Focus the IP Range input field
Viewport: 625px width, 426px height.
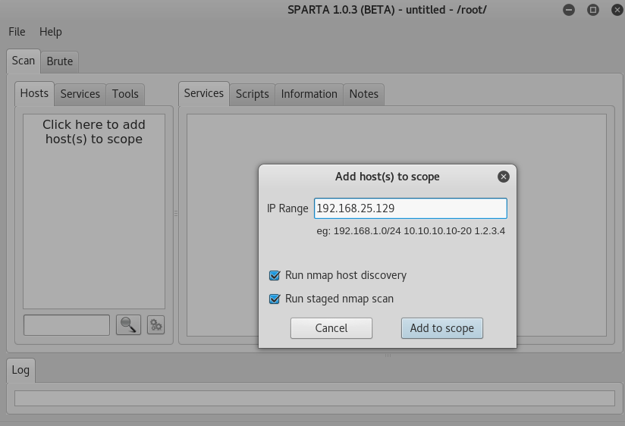click(410, 208)
